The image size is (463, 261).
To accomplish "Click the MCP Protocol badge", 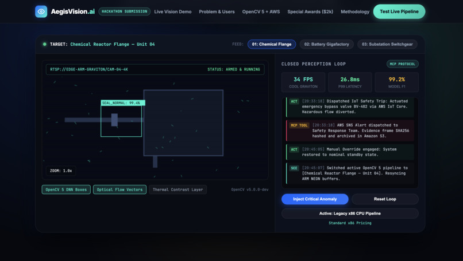I will point(403,64).
